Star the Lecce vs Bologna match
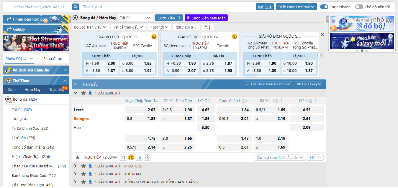Viewport: 398px width, 188px height. tap(78, 157)
